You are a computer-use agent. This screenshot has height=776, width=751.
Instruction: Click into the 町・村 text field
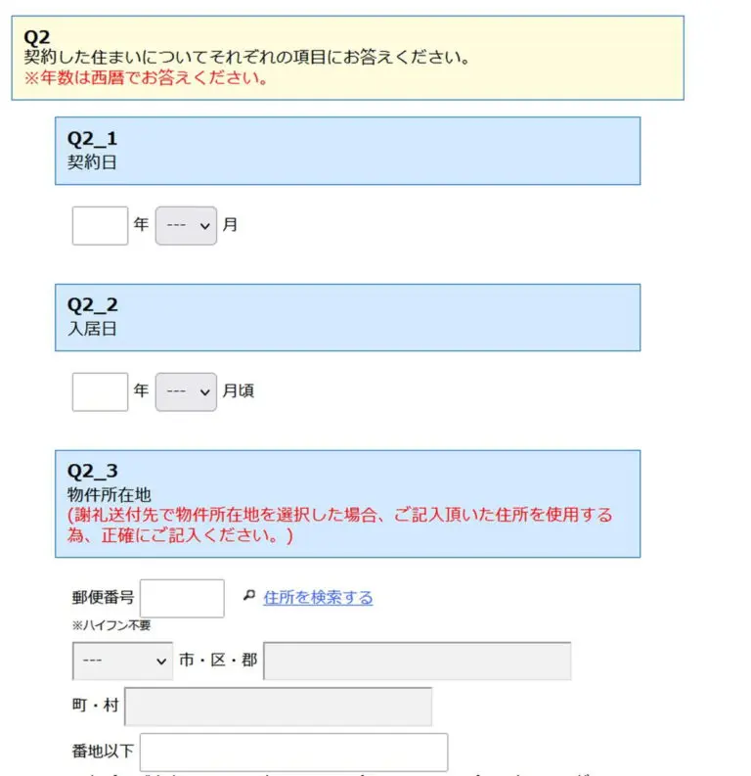tap(278, 707)
